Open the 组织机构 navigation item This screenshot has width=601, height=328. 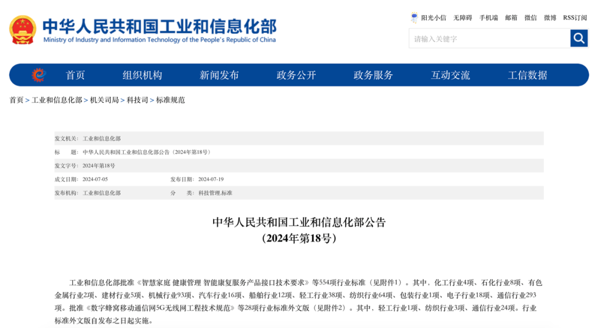pos(142,75)
